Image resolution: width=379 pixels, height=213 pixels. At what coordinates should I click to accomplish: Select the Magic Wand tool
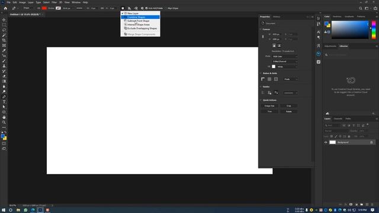pyautogui.click(x=4, y=35)
